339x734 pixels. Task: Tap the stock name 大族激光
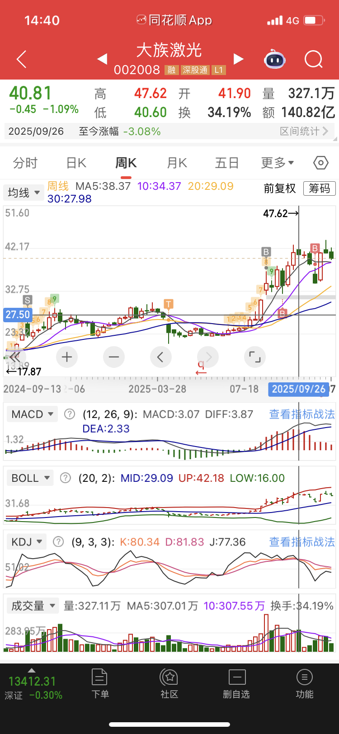169,50
